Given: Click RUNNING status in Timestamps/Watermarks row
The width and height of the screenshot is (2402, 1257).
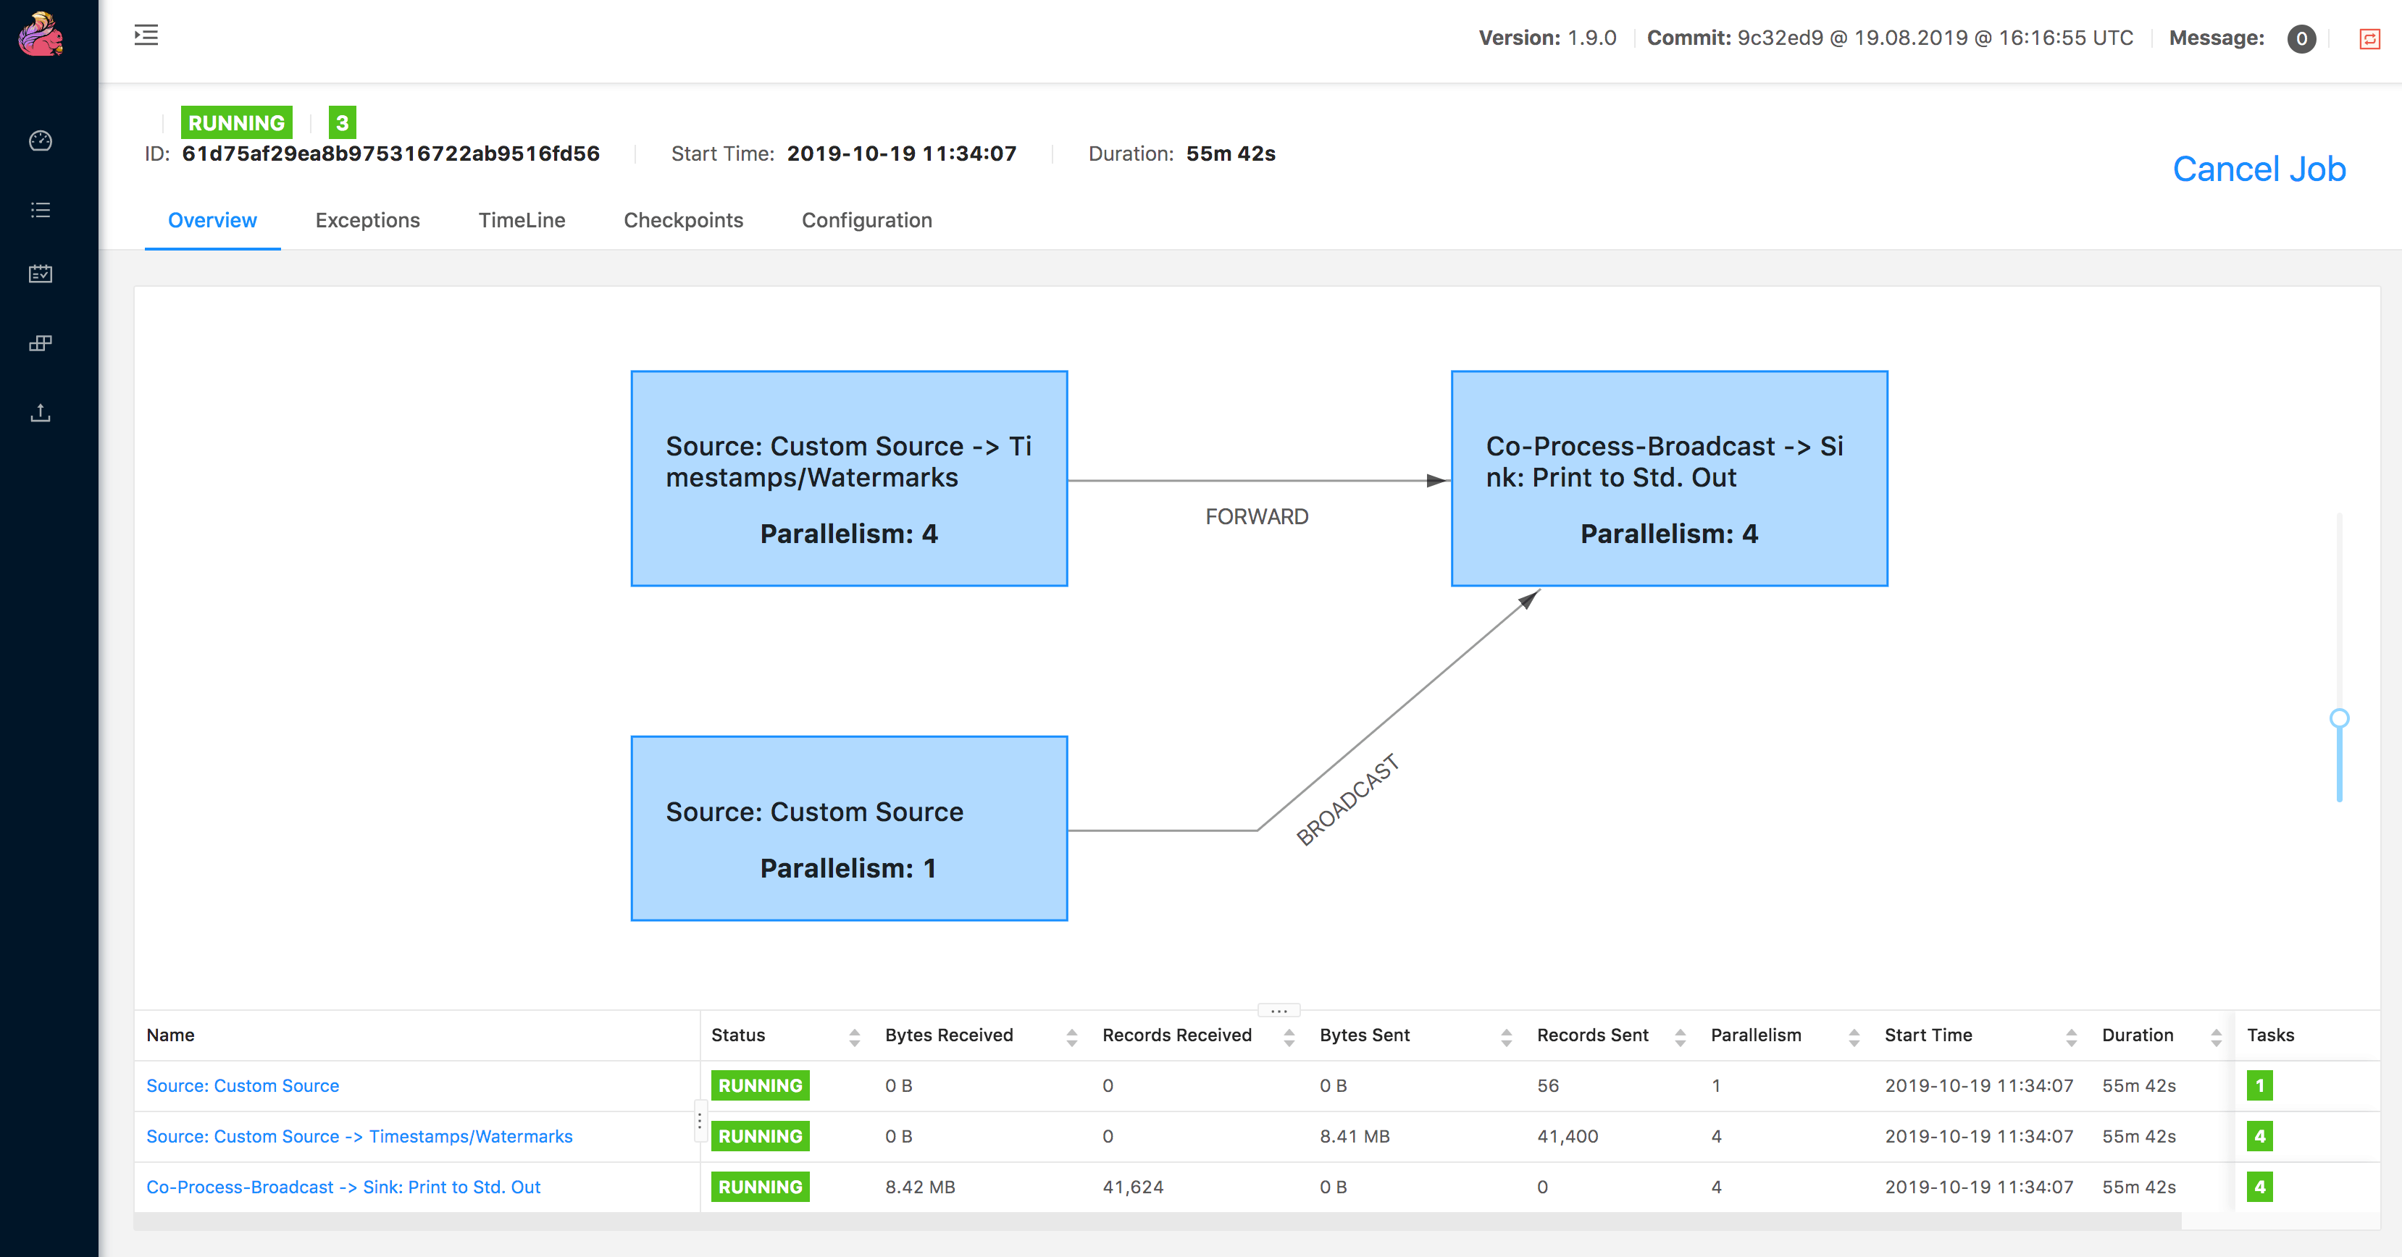Looking at the screenshot, I should pos(760,1136).
